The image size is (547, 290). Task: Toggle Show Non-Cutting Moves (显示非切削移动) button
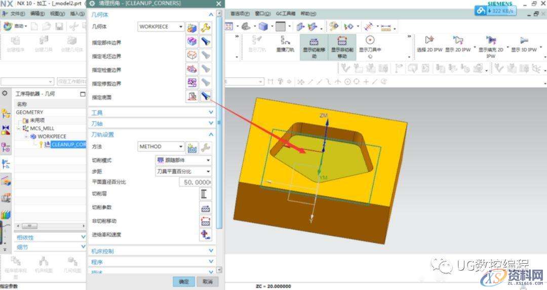pyautogui.click(x=342, y=47)
